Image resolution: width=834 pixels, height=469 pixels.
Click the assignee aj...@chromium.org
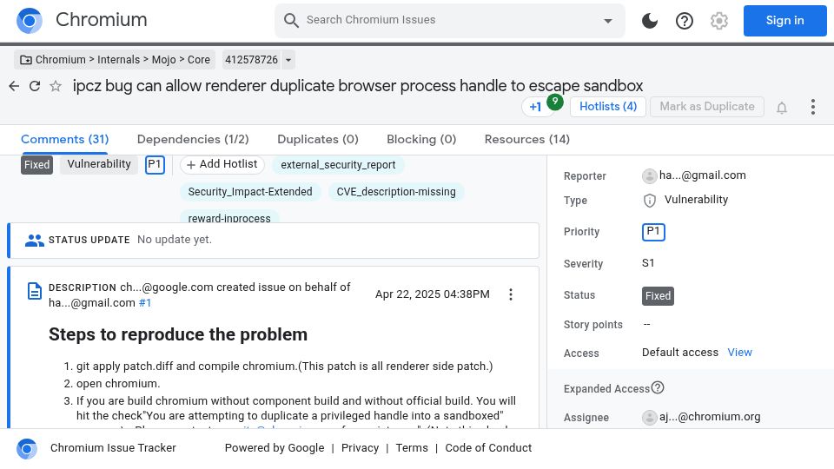(710, 417)
